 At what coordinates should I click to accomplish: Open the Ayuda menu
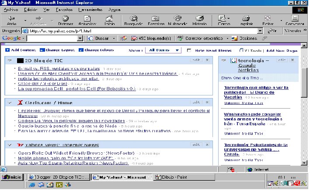(114, 10)
